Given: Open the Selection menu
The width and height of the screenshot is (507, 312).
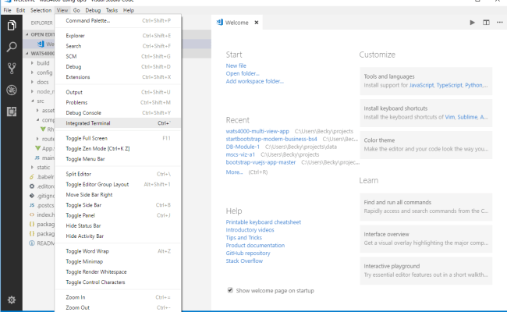Looking at the screenshot, I should (x=41, y=10).
